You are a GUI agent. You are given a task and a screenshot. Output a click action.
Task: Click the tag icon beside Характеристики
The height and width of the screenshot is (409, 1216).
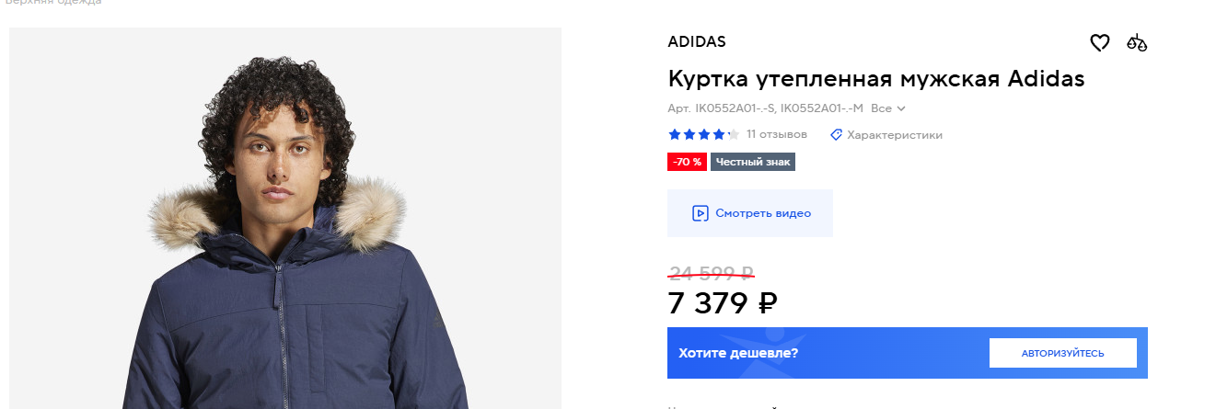click(836, 135)
